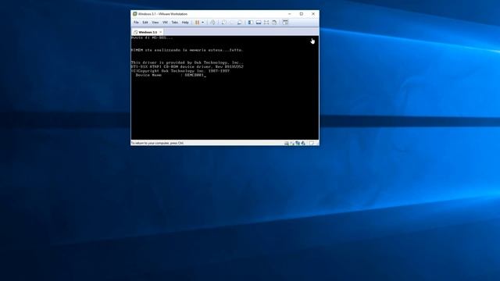The height and width of the screenshot is (281, 500).
Task: Pause the virtual machine with the suspend icon
Action: point(197,23)
